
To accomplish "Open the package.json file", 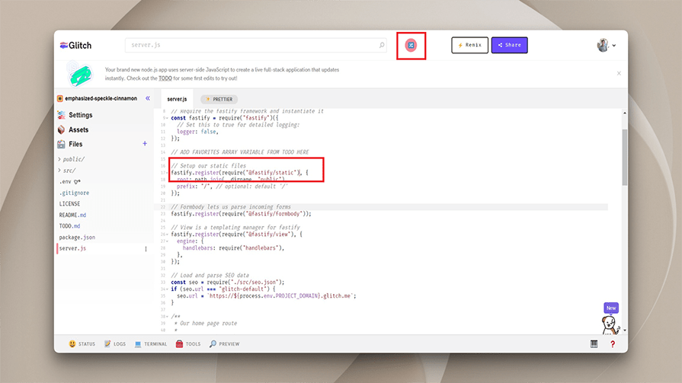I will coord(77,238).
